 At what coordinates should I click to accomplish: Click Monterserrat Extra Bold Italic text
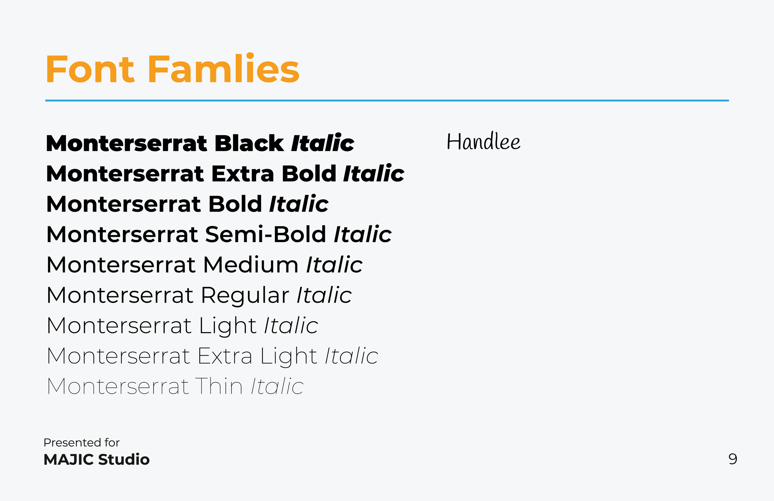click(x=225, y=173)
